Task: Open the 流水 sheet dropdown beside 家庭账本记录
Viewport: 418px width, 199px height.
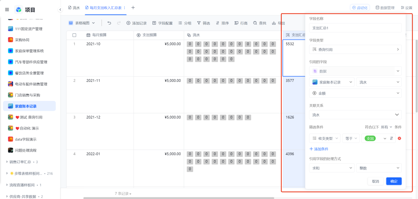Action: click(x=379, y=82)
